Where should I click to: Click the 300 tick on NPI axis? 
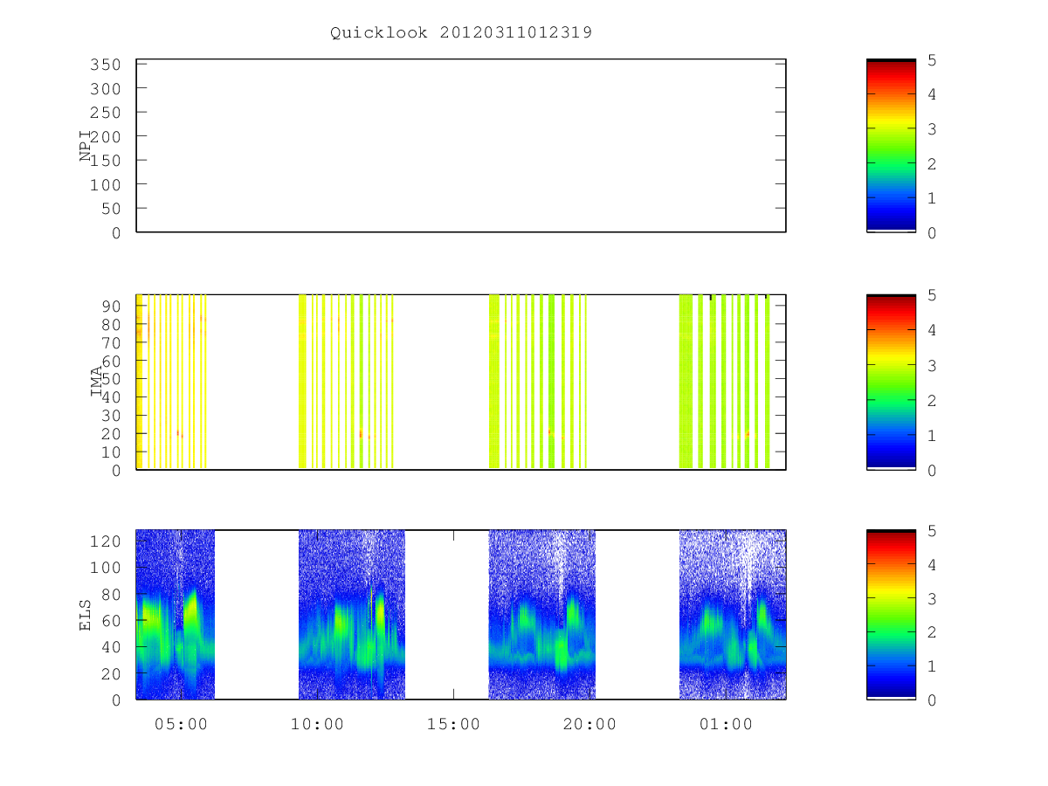(x=106, y=89)
